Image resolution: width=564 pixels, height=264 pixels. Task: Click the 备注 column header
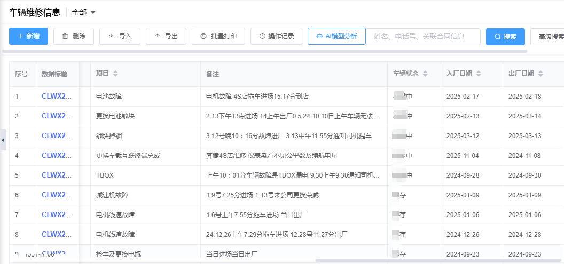(x=212, y=74)
